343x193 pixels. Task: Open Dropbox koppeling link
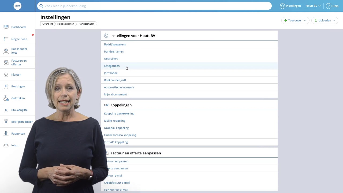[116, 128]
